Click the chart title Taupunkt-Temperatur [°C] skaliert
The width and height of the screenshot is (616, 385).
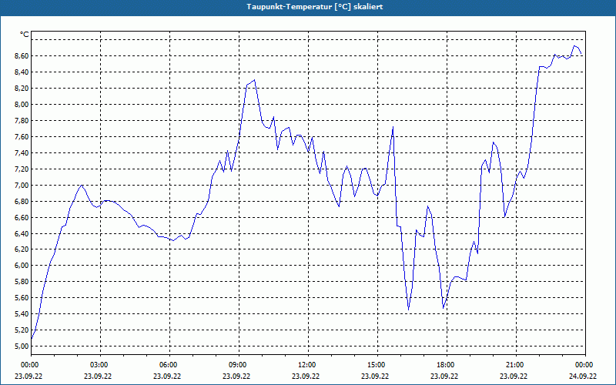point(315,7)
